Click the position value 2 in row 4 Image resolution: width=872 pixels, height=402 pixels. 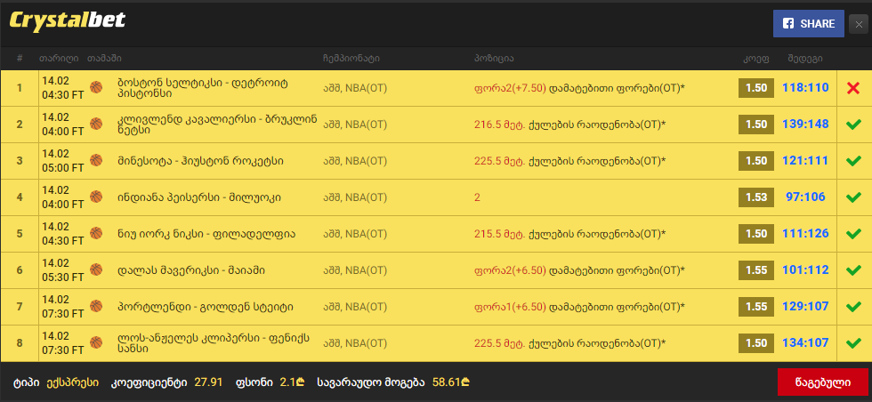point(477,197)
